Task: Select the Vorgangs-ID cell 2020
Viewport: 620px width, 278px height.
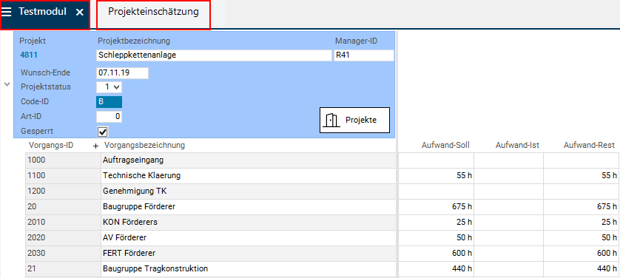Action: 64,238
